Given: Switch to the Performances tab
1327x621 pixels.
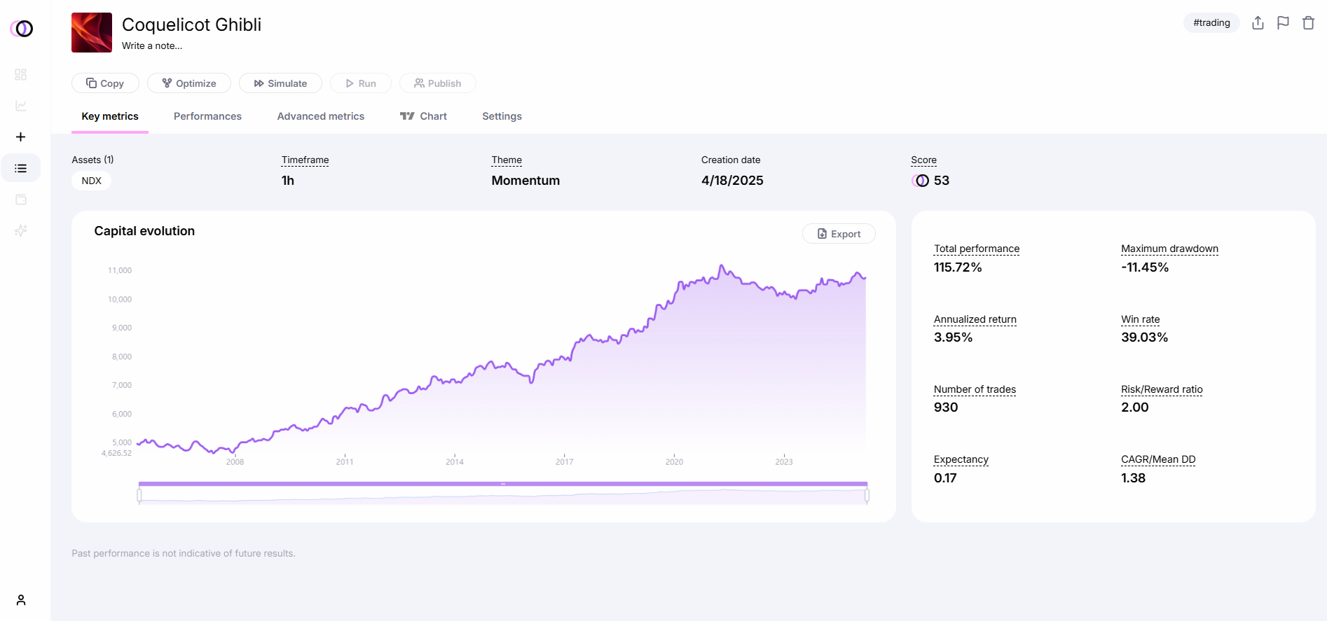Looking at the screenshot, I should [207, 116].
